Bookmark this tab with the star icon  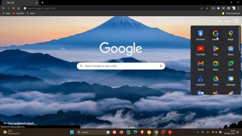[x=207, y=8]
